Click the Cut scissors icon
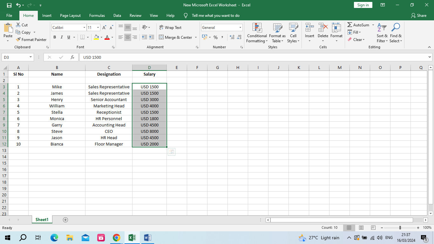 tap(18, 25)
